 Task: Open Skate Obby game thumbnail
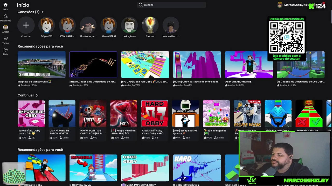(41, 168)
